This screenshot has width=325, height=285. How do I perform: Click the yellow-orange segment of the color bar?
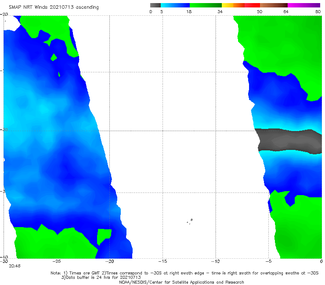(233, 5)
